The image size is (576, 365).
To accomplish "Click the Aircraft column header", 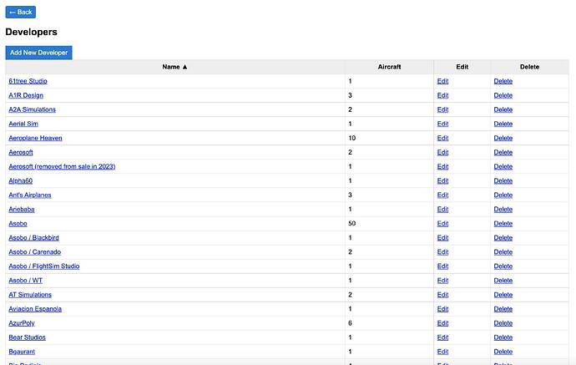I will (x=389, y=67).
